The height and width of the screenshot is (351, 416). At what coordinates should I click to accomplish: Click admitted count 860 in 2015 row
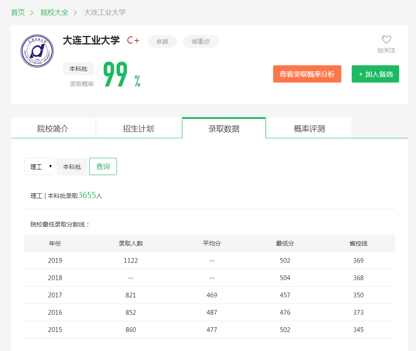point(131,330)
